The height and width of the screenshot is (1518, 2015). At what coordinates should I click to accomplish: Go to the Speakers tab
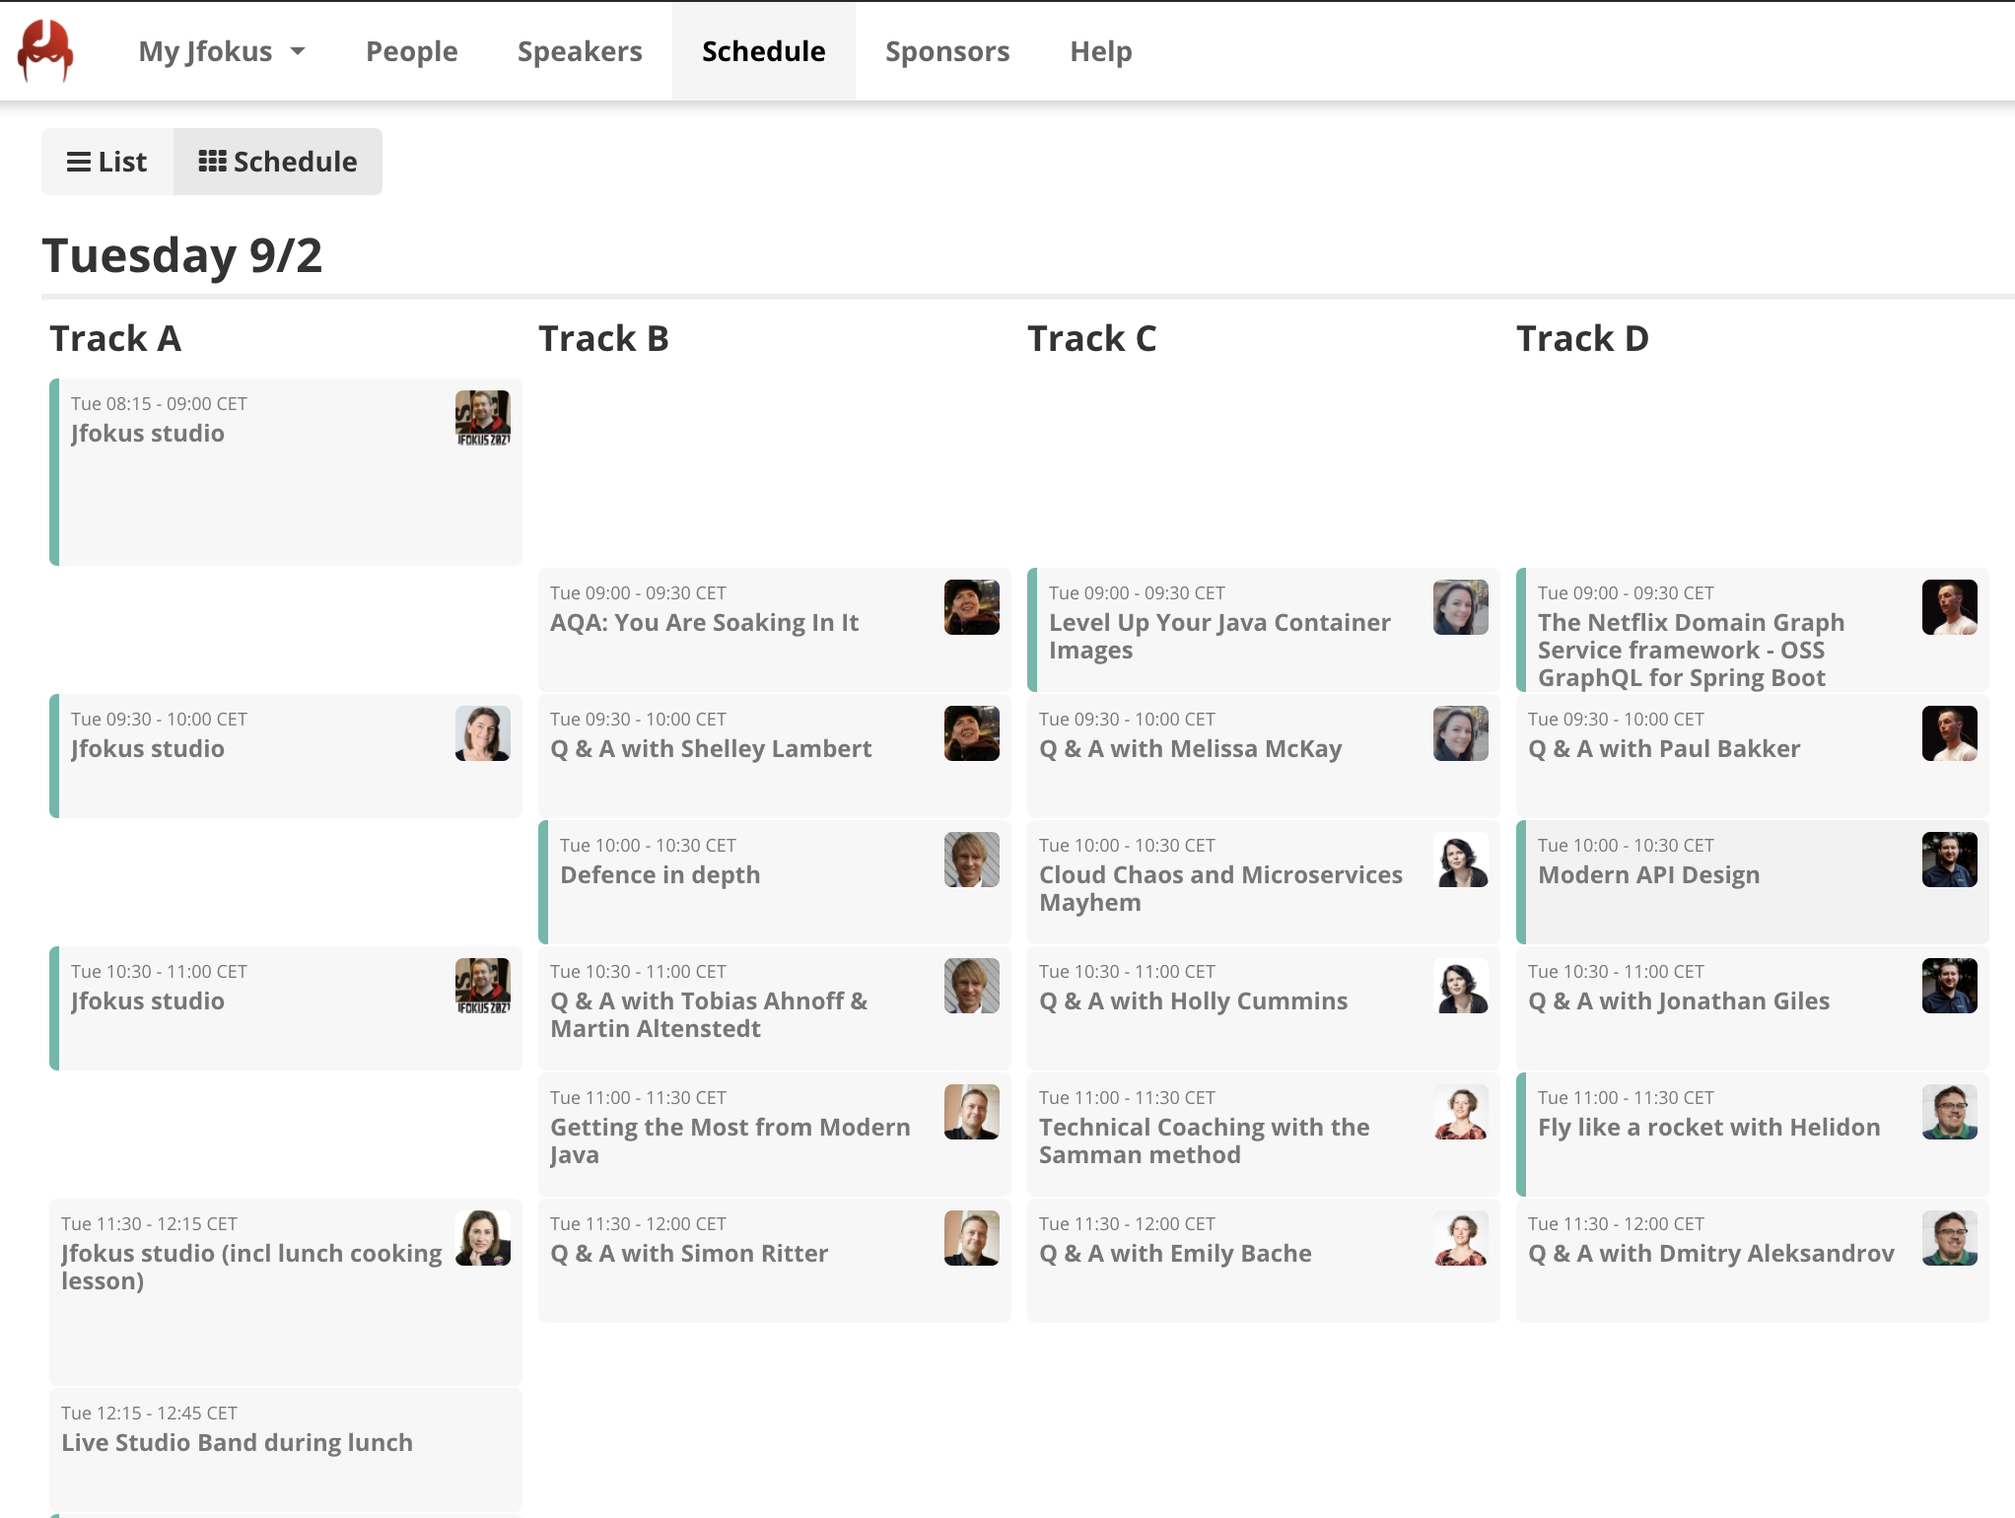pos(580,51)
